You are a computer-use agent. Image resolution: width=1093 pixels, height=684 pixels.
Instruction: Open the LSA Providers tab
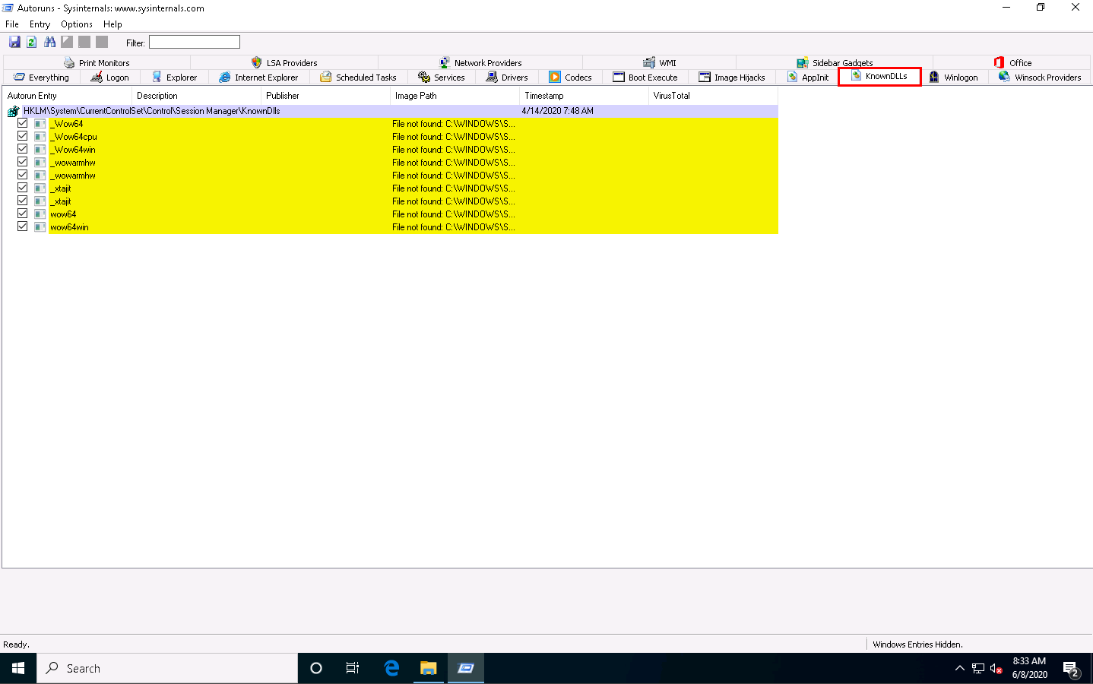tap(284, 63)
